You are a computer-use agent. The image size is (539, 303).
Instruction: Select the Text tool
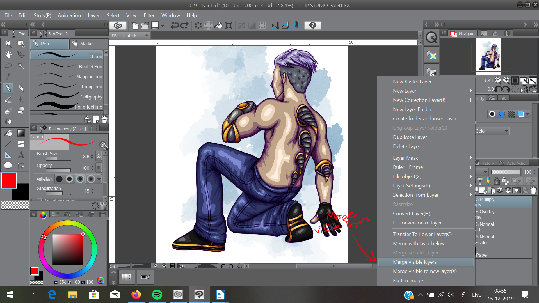[21, 155]
